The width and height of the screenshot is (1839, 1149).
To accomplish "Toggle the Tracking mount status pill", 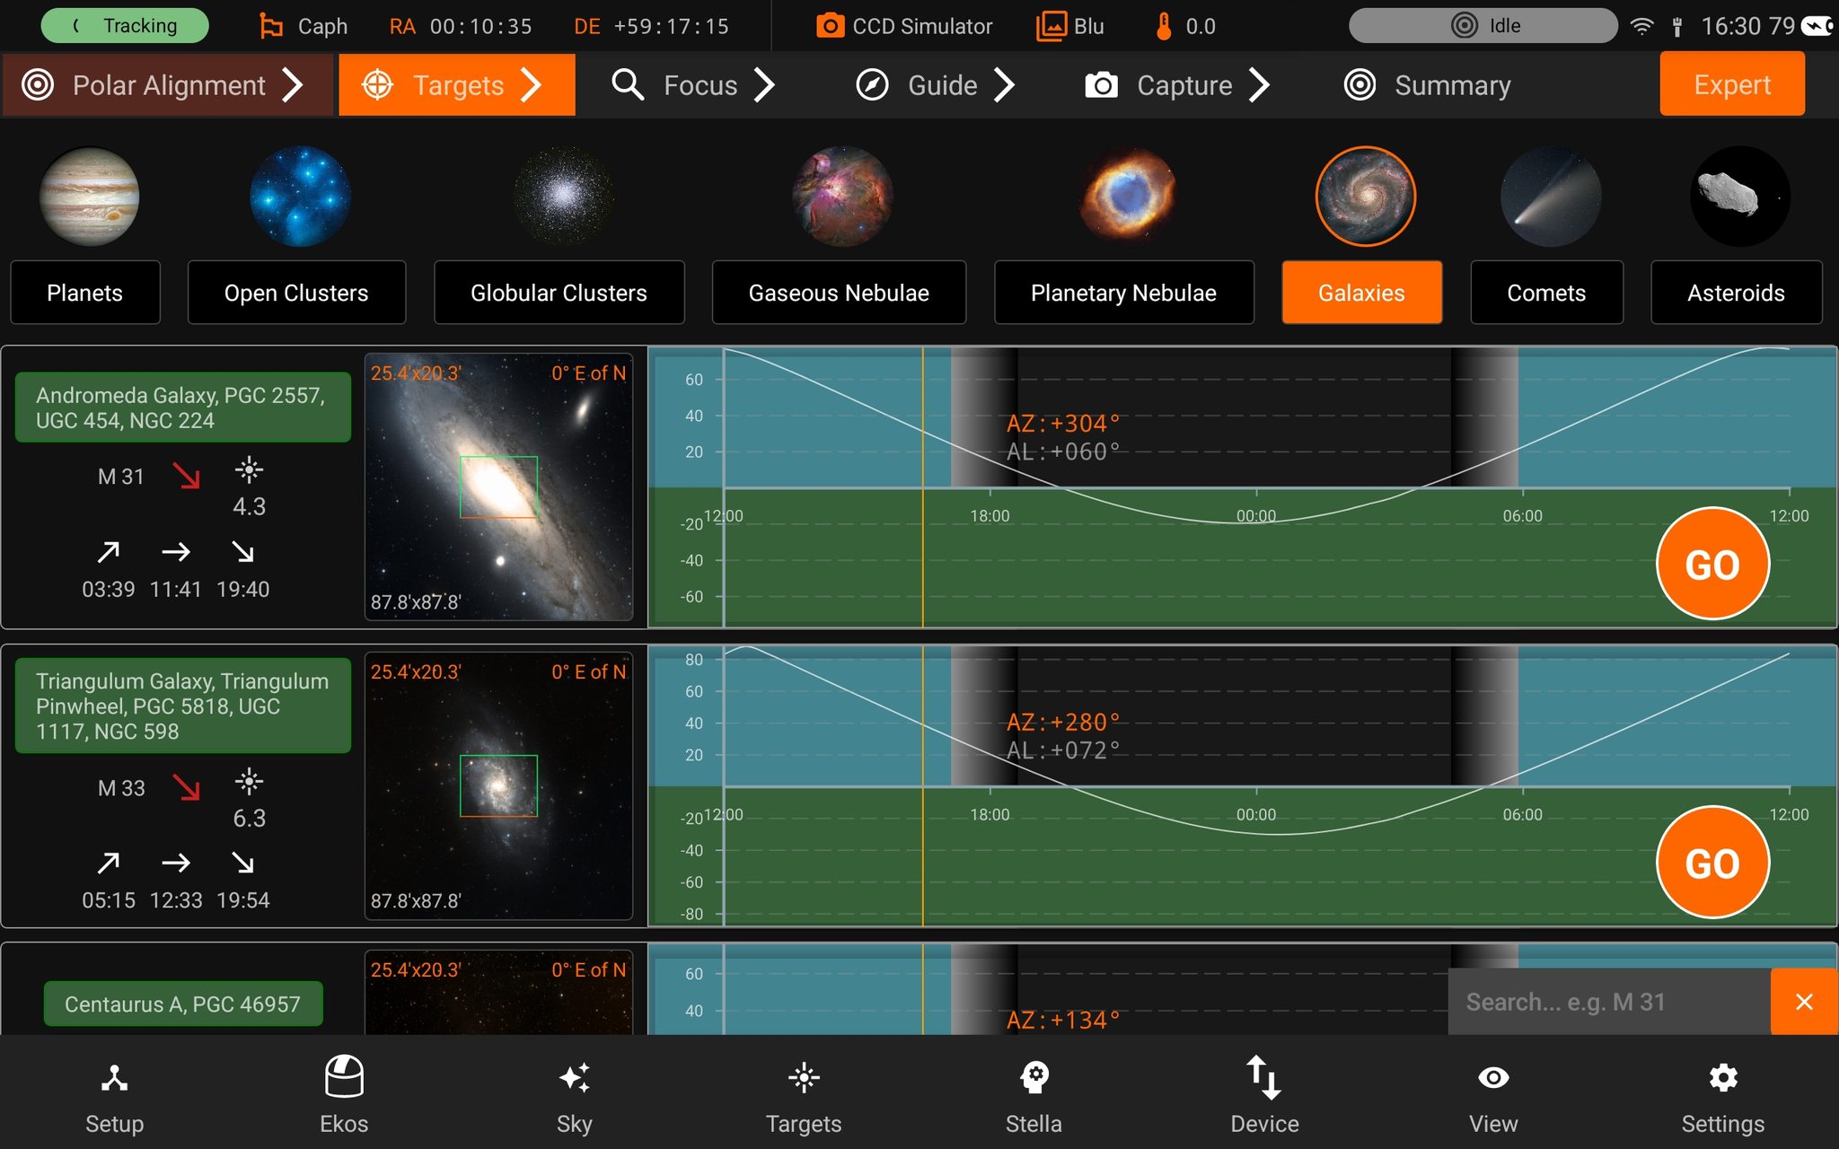I will click(125, 25).
